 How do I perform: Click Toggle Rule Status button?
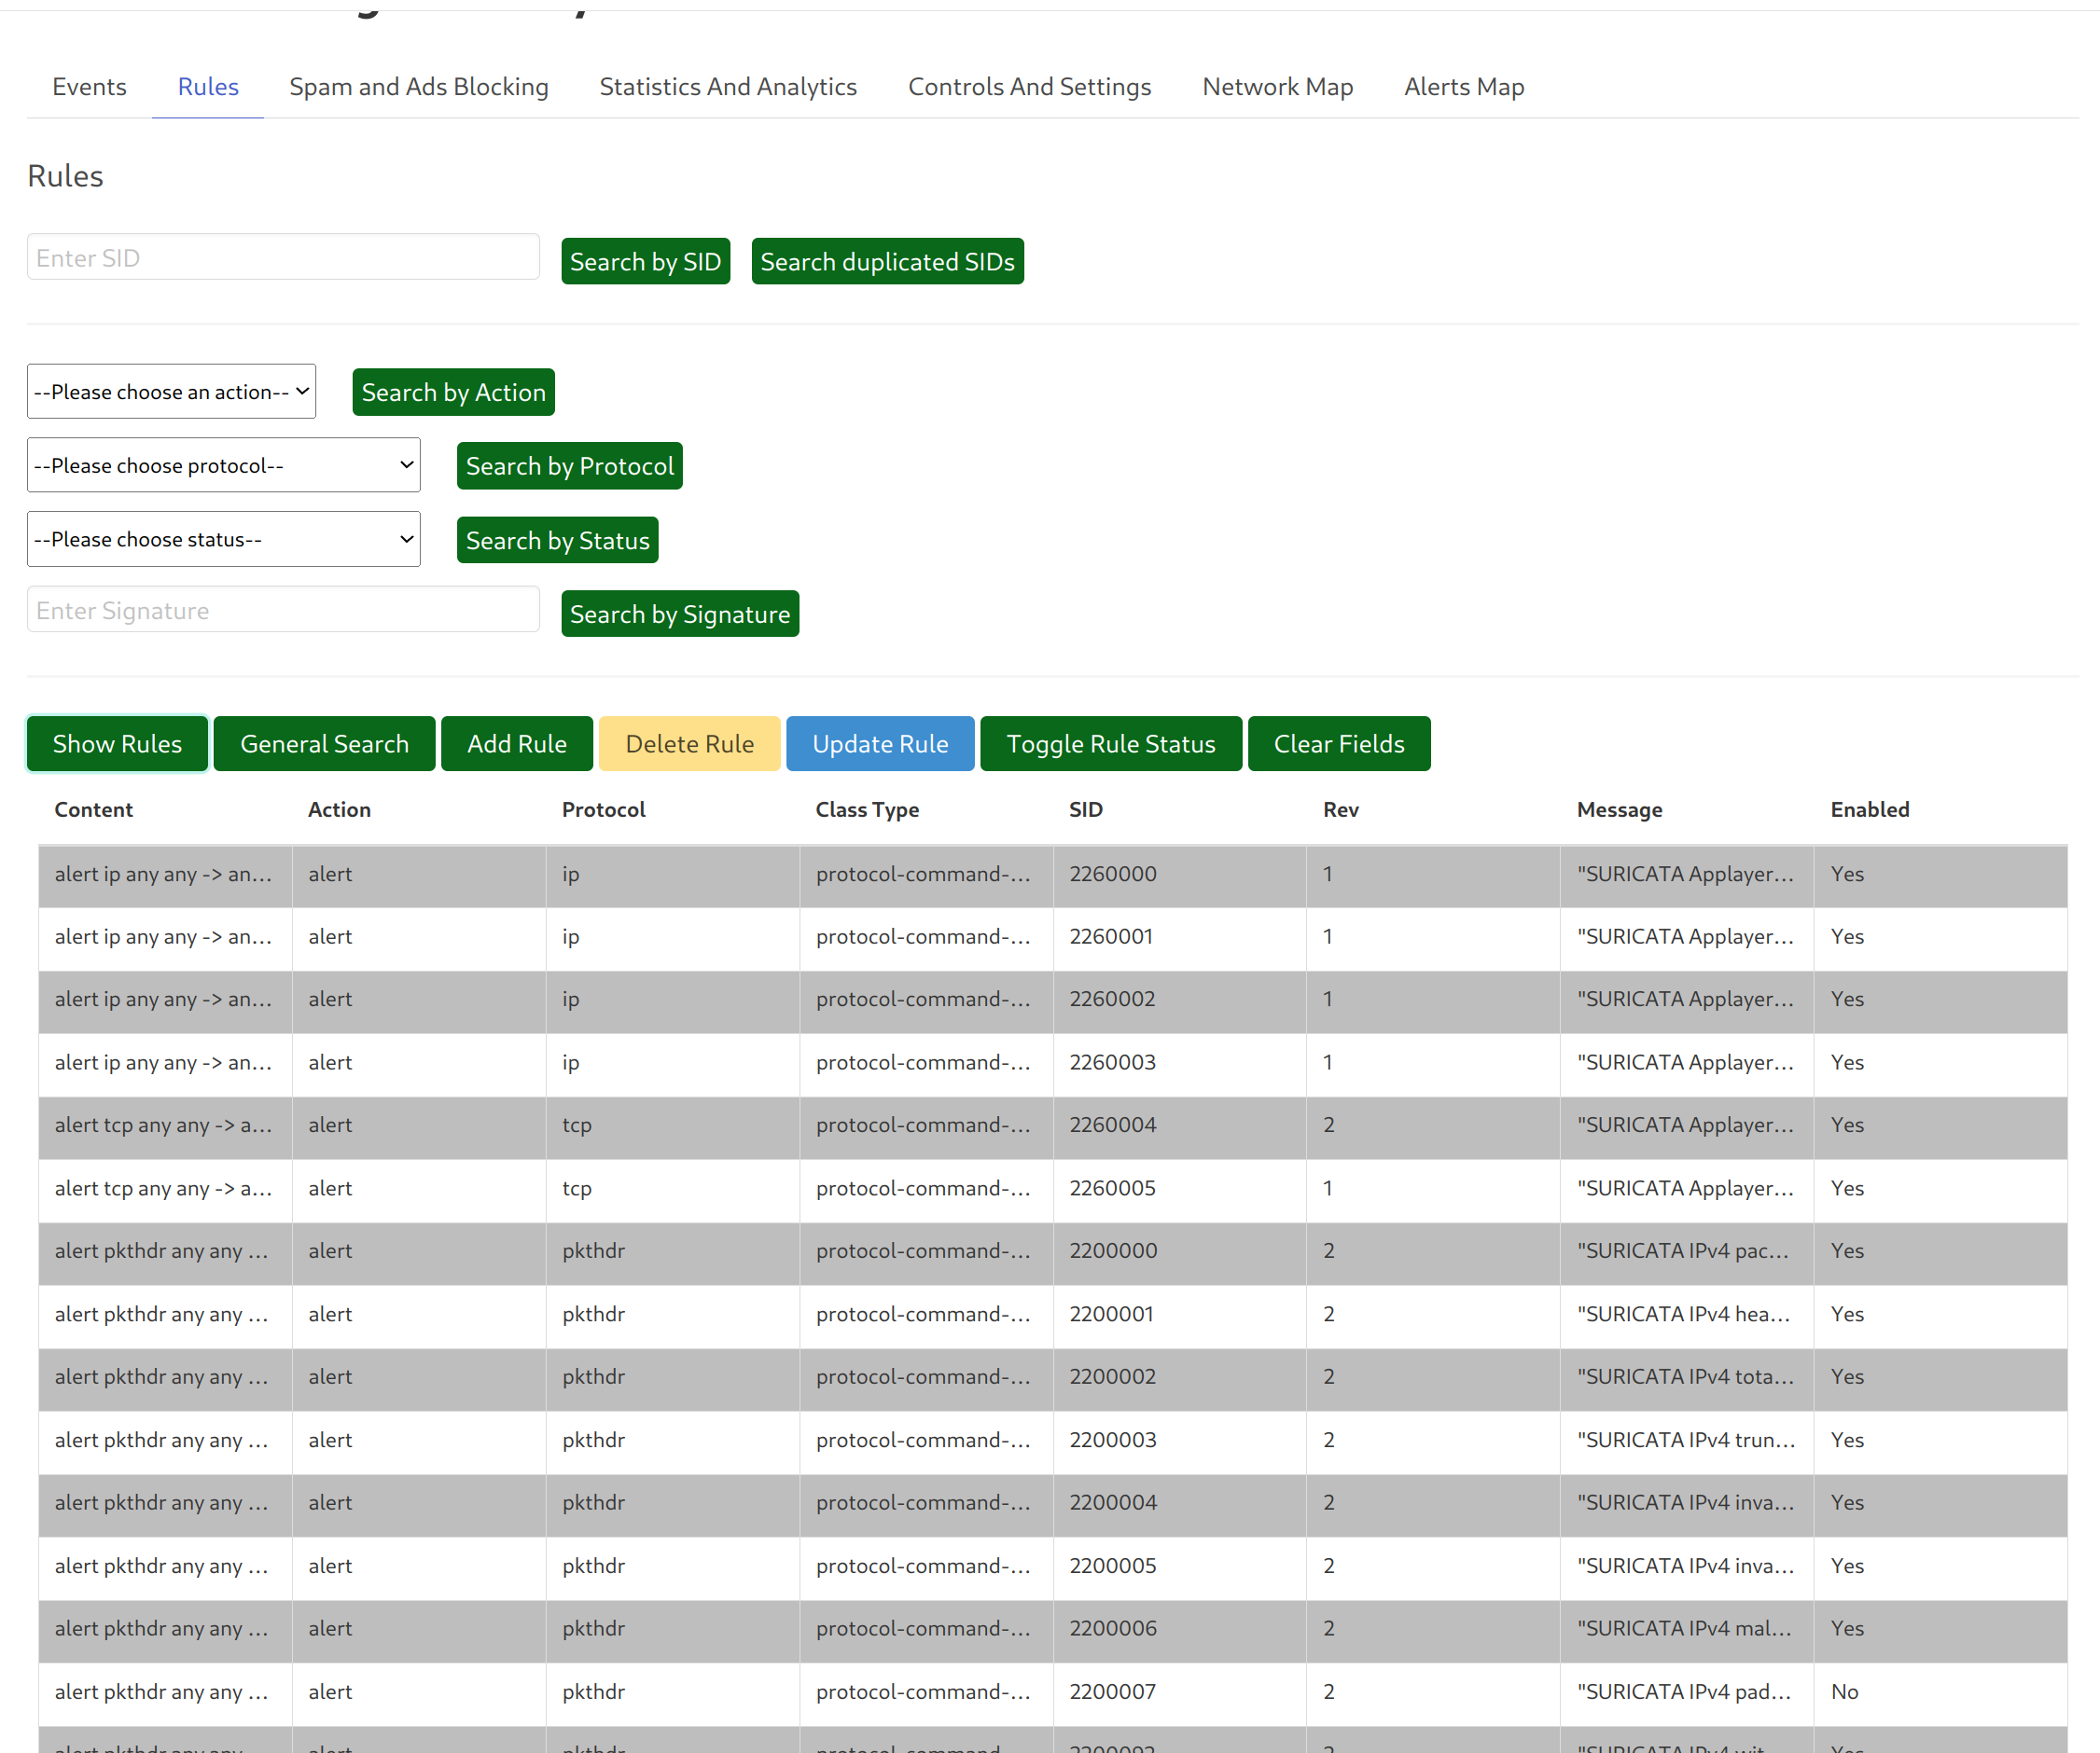click(x=1110, y=745)
